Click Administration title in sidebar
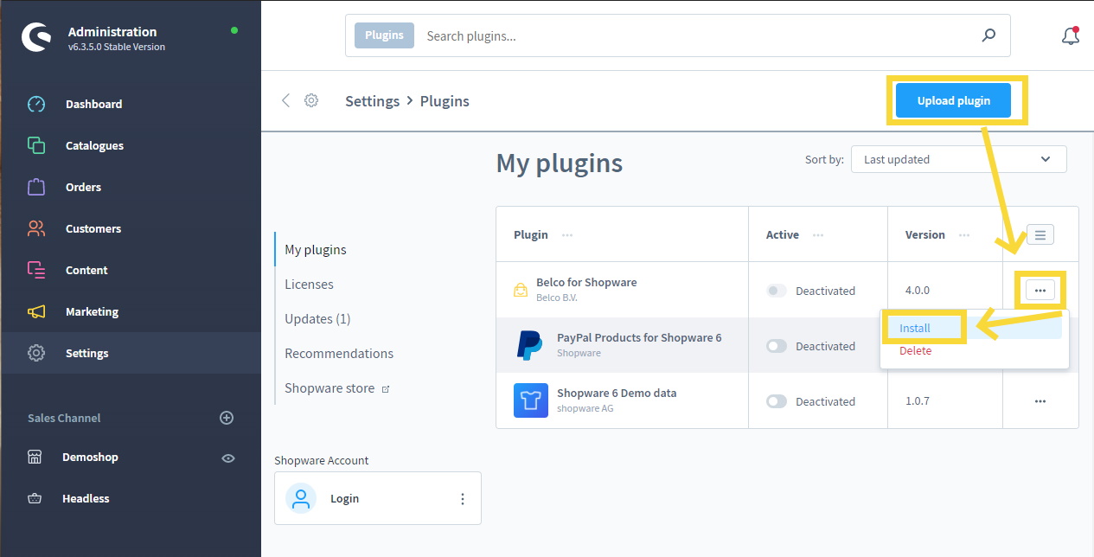The image size is (1094, 557). coord(112,32)
